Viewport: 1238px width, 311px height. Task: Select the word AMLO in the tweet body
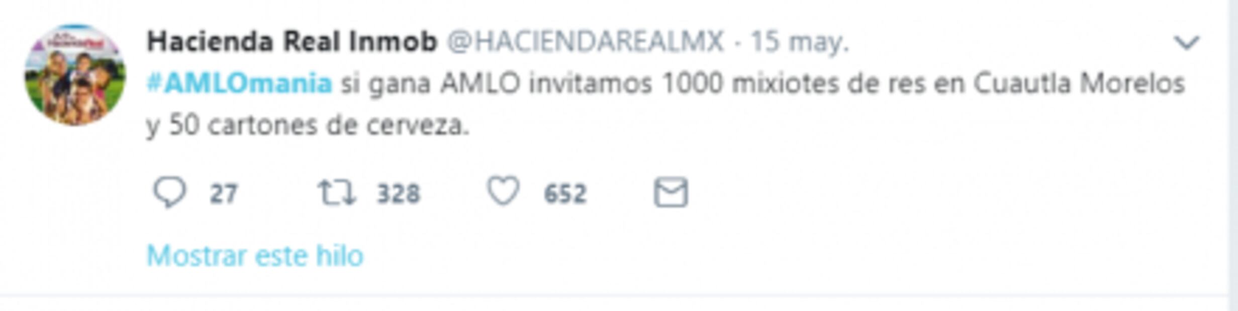(480, 83)
